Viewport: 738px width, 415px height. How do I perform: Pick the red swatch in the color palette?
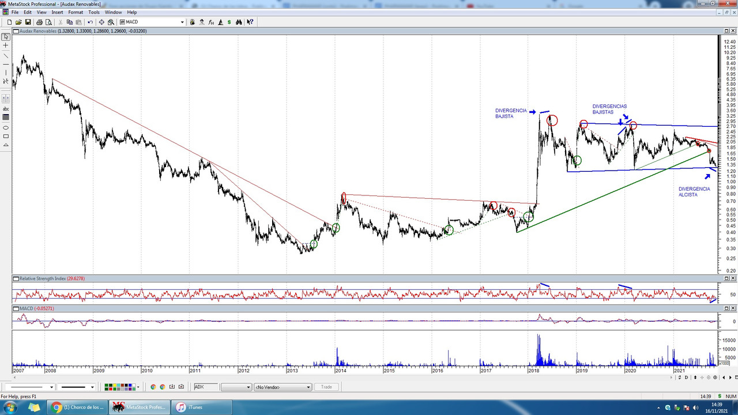(111, 389)
